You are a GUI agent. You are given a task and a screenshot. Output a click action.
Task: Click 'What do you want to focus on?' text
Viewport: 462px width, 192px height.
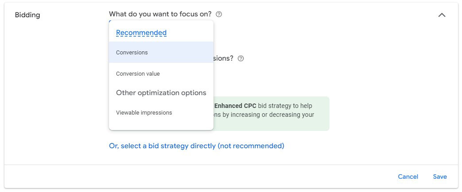[160, 14]
